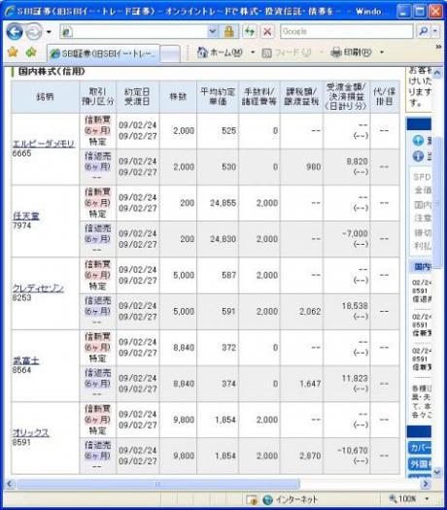The image size is (447, 510).
Task: Open the オリックス stock link
Action: (31, 432)
